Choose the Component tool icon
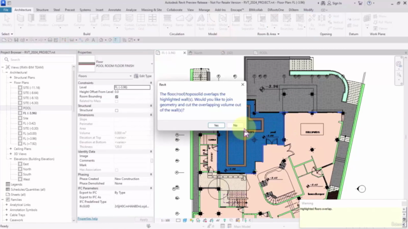Viewport: 408px width, 229px height. [x=60, y=18]
